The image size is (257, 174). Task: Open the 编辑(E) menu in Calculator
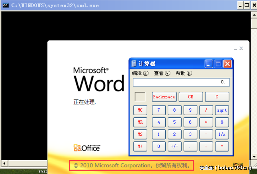(140, 73)
